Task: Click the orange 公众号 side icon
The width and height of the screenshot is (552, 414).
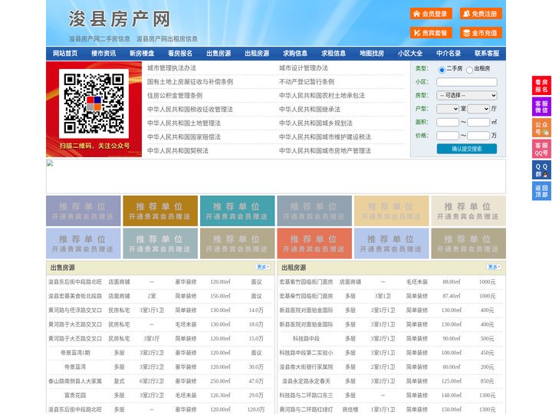Action: pyautogui.click(x=541, y=128)
